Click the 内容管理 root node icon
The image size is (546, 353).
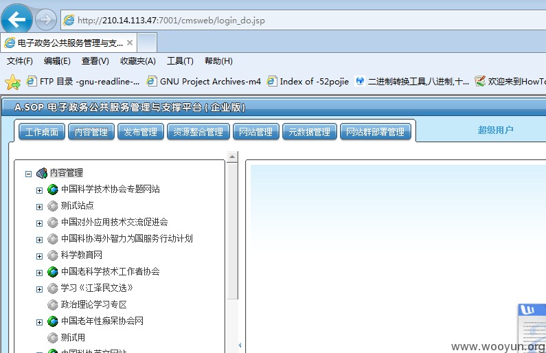tap(42, 173)
